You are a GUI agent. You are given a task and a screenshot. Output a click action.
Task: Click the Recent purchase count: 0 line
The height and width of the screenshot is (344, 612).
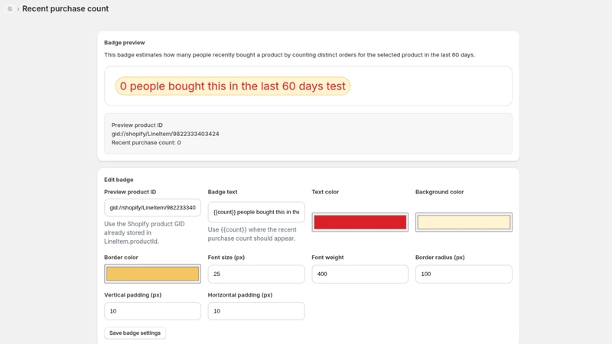(146, 142)
